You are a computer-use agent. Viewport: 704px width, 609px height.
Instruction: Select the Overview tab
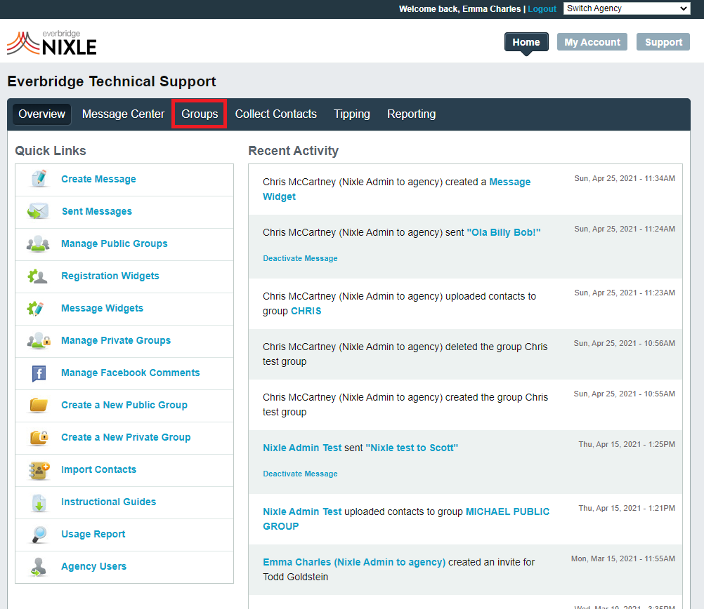41,114
